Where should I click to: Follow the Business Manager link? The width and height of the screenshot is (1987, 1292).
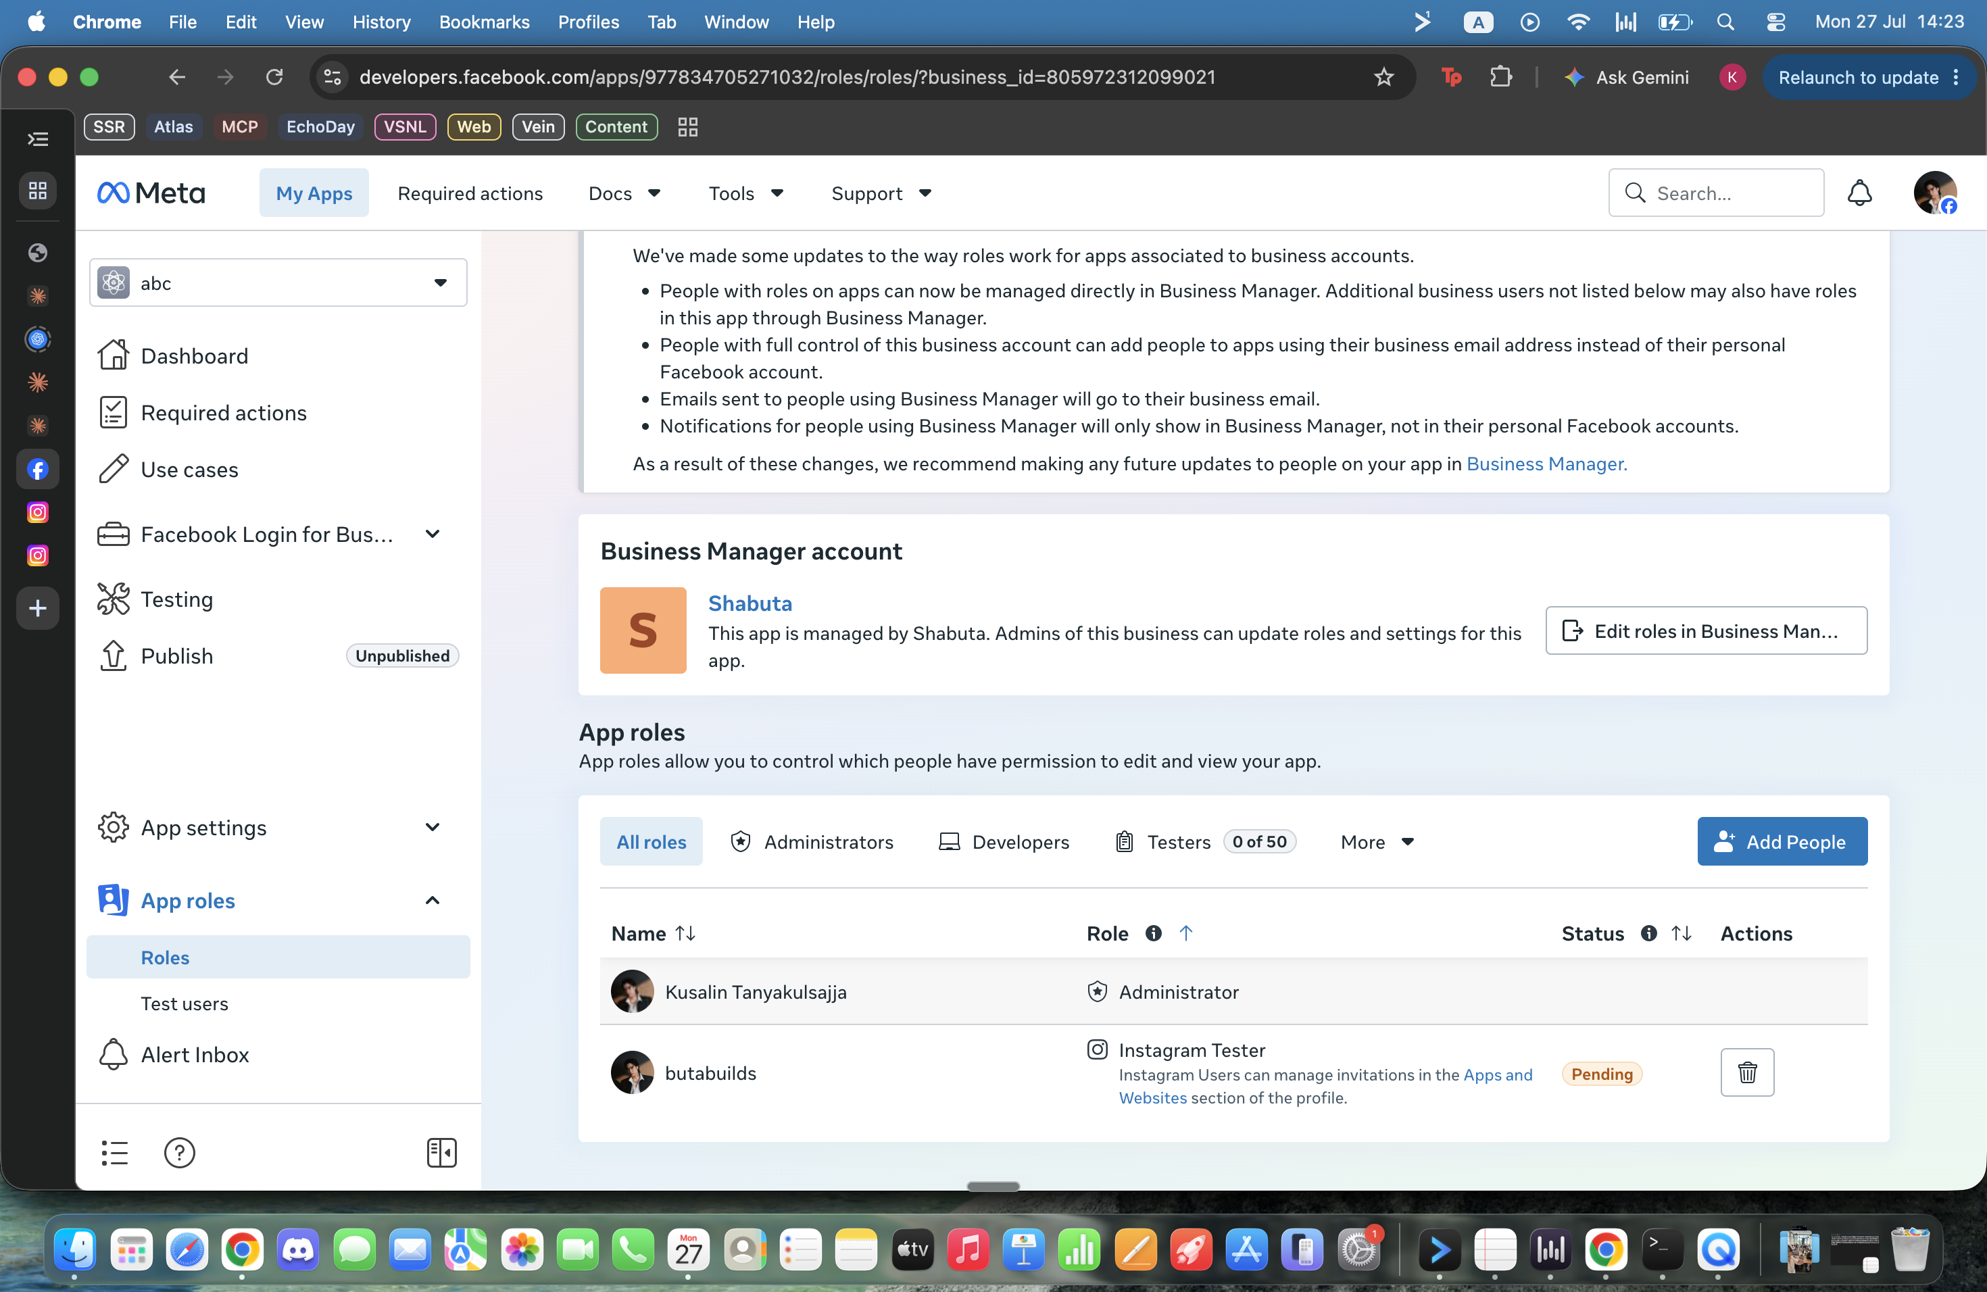1546,464
